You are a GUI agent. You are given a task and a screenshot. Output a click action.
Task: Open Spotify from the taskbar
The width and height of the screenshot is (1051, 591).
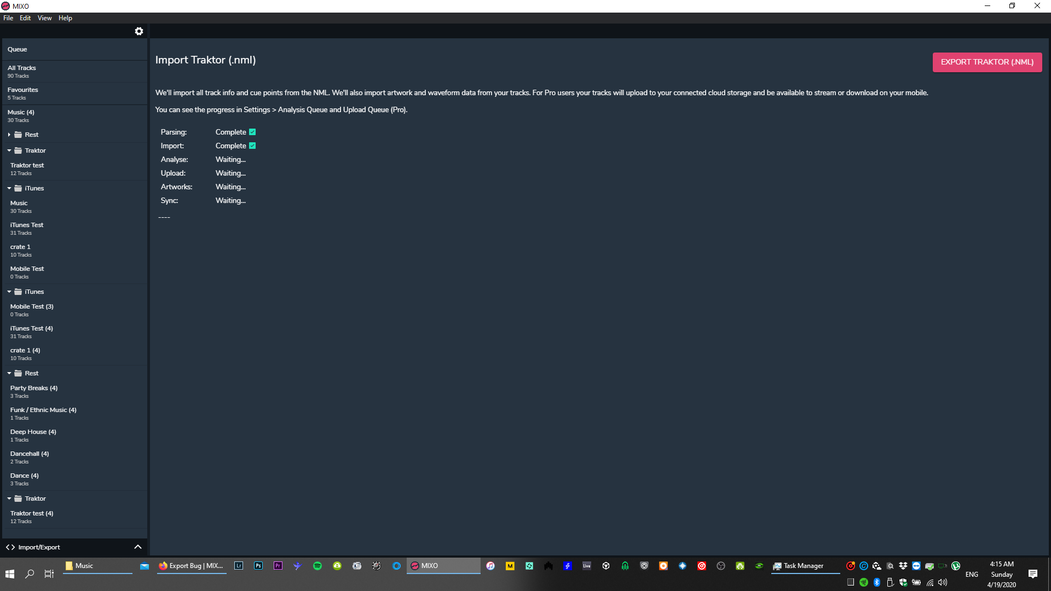click(x=317, y=566)
